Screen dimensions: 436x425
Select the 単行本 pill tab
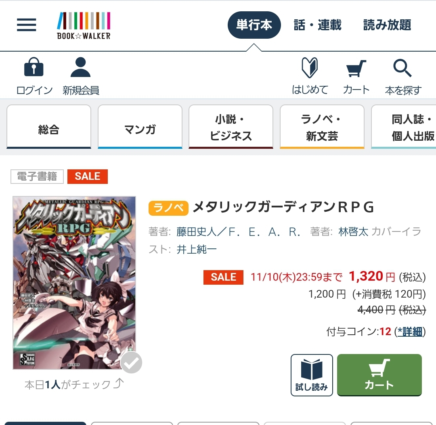pyautogui.click(x=254, y=25)
